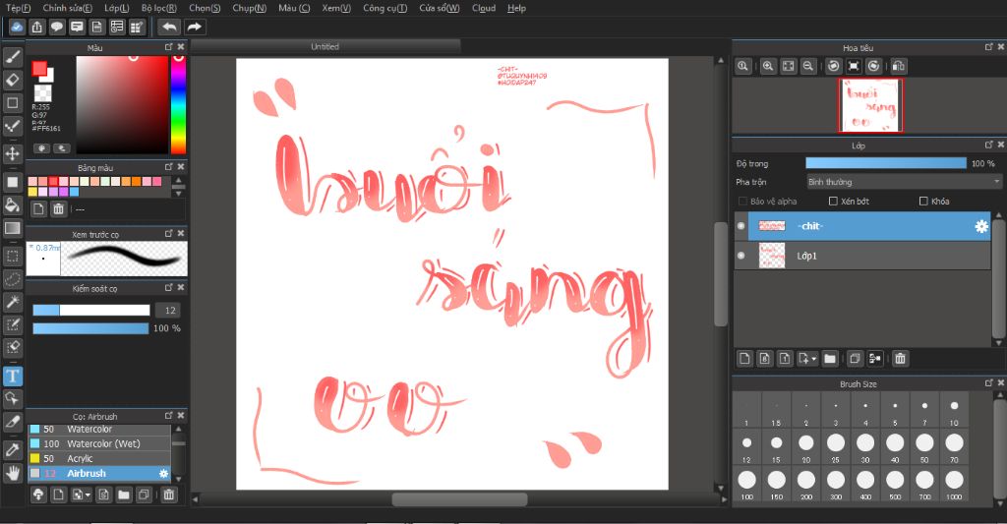Choose the Watercolor (Wet) brush
Viewport: 1007px width, 524px height.
tap(99, 443)
